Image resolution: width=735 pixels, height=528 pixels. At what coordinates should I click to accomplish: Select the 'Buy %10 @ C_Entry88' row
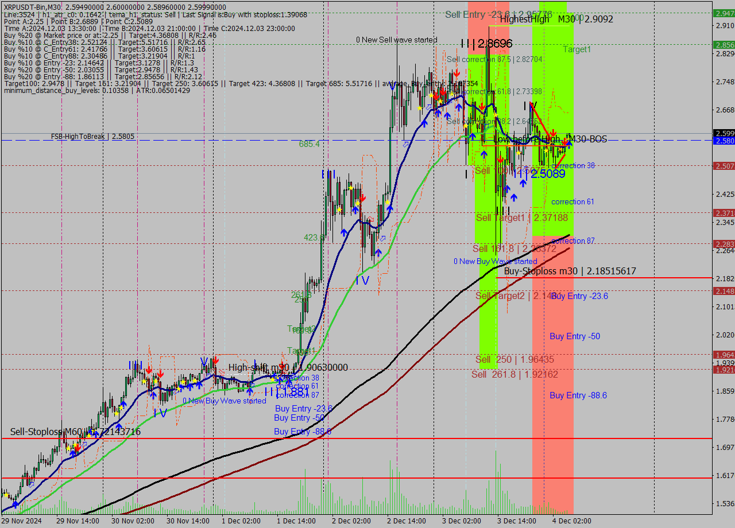[100, 56]
